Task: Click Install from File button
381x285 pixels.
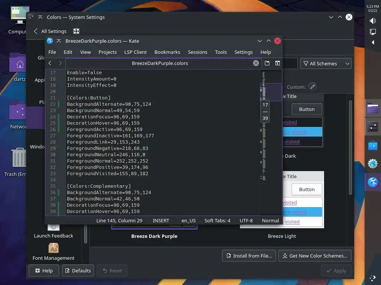Action: [249, 256]
